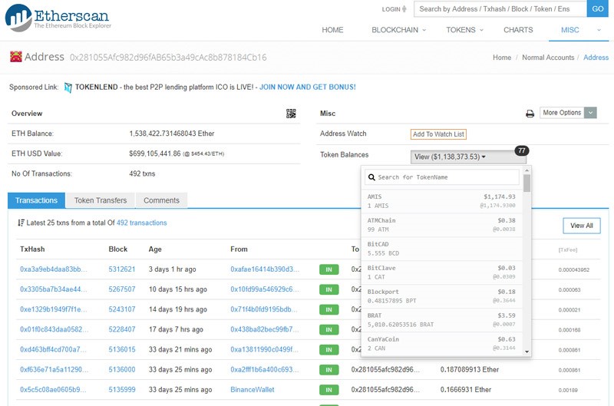This screenshot has height=406, width=614.
Task: Click the token list scroll up arrow
Action: point(527,170)
